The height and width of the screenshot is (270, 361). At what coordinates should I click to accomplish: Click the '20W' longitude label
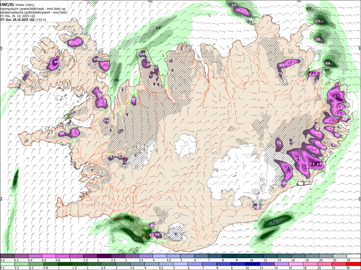point(150,1)
